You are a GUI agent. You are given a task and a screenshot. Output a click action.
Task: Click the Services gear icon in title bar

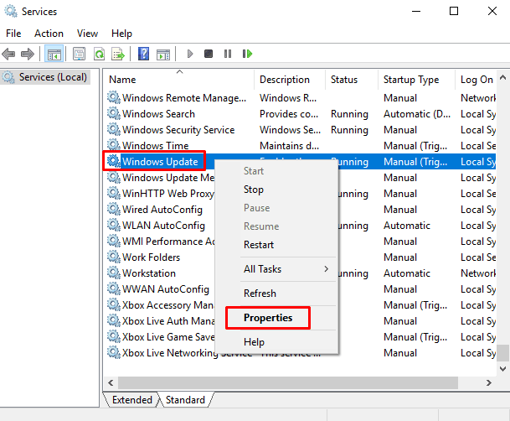point(11,12)
